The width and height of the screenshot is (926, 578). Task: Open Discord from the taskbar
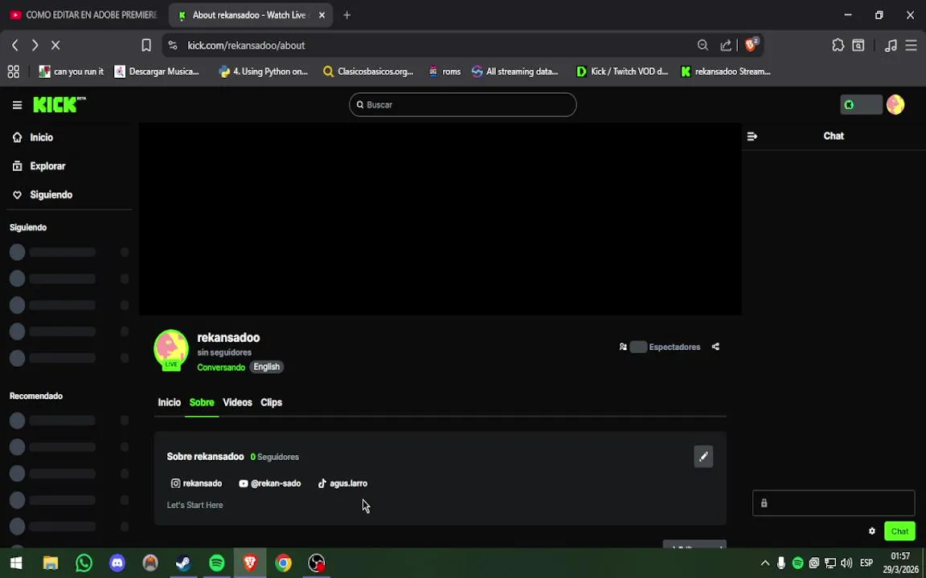[117, 564]
